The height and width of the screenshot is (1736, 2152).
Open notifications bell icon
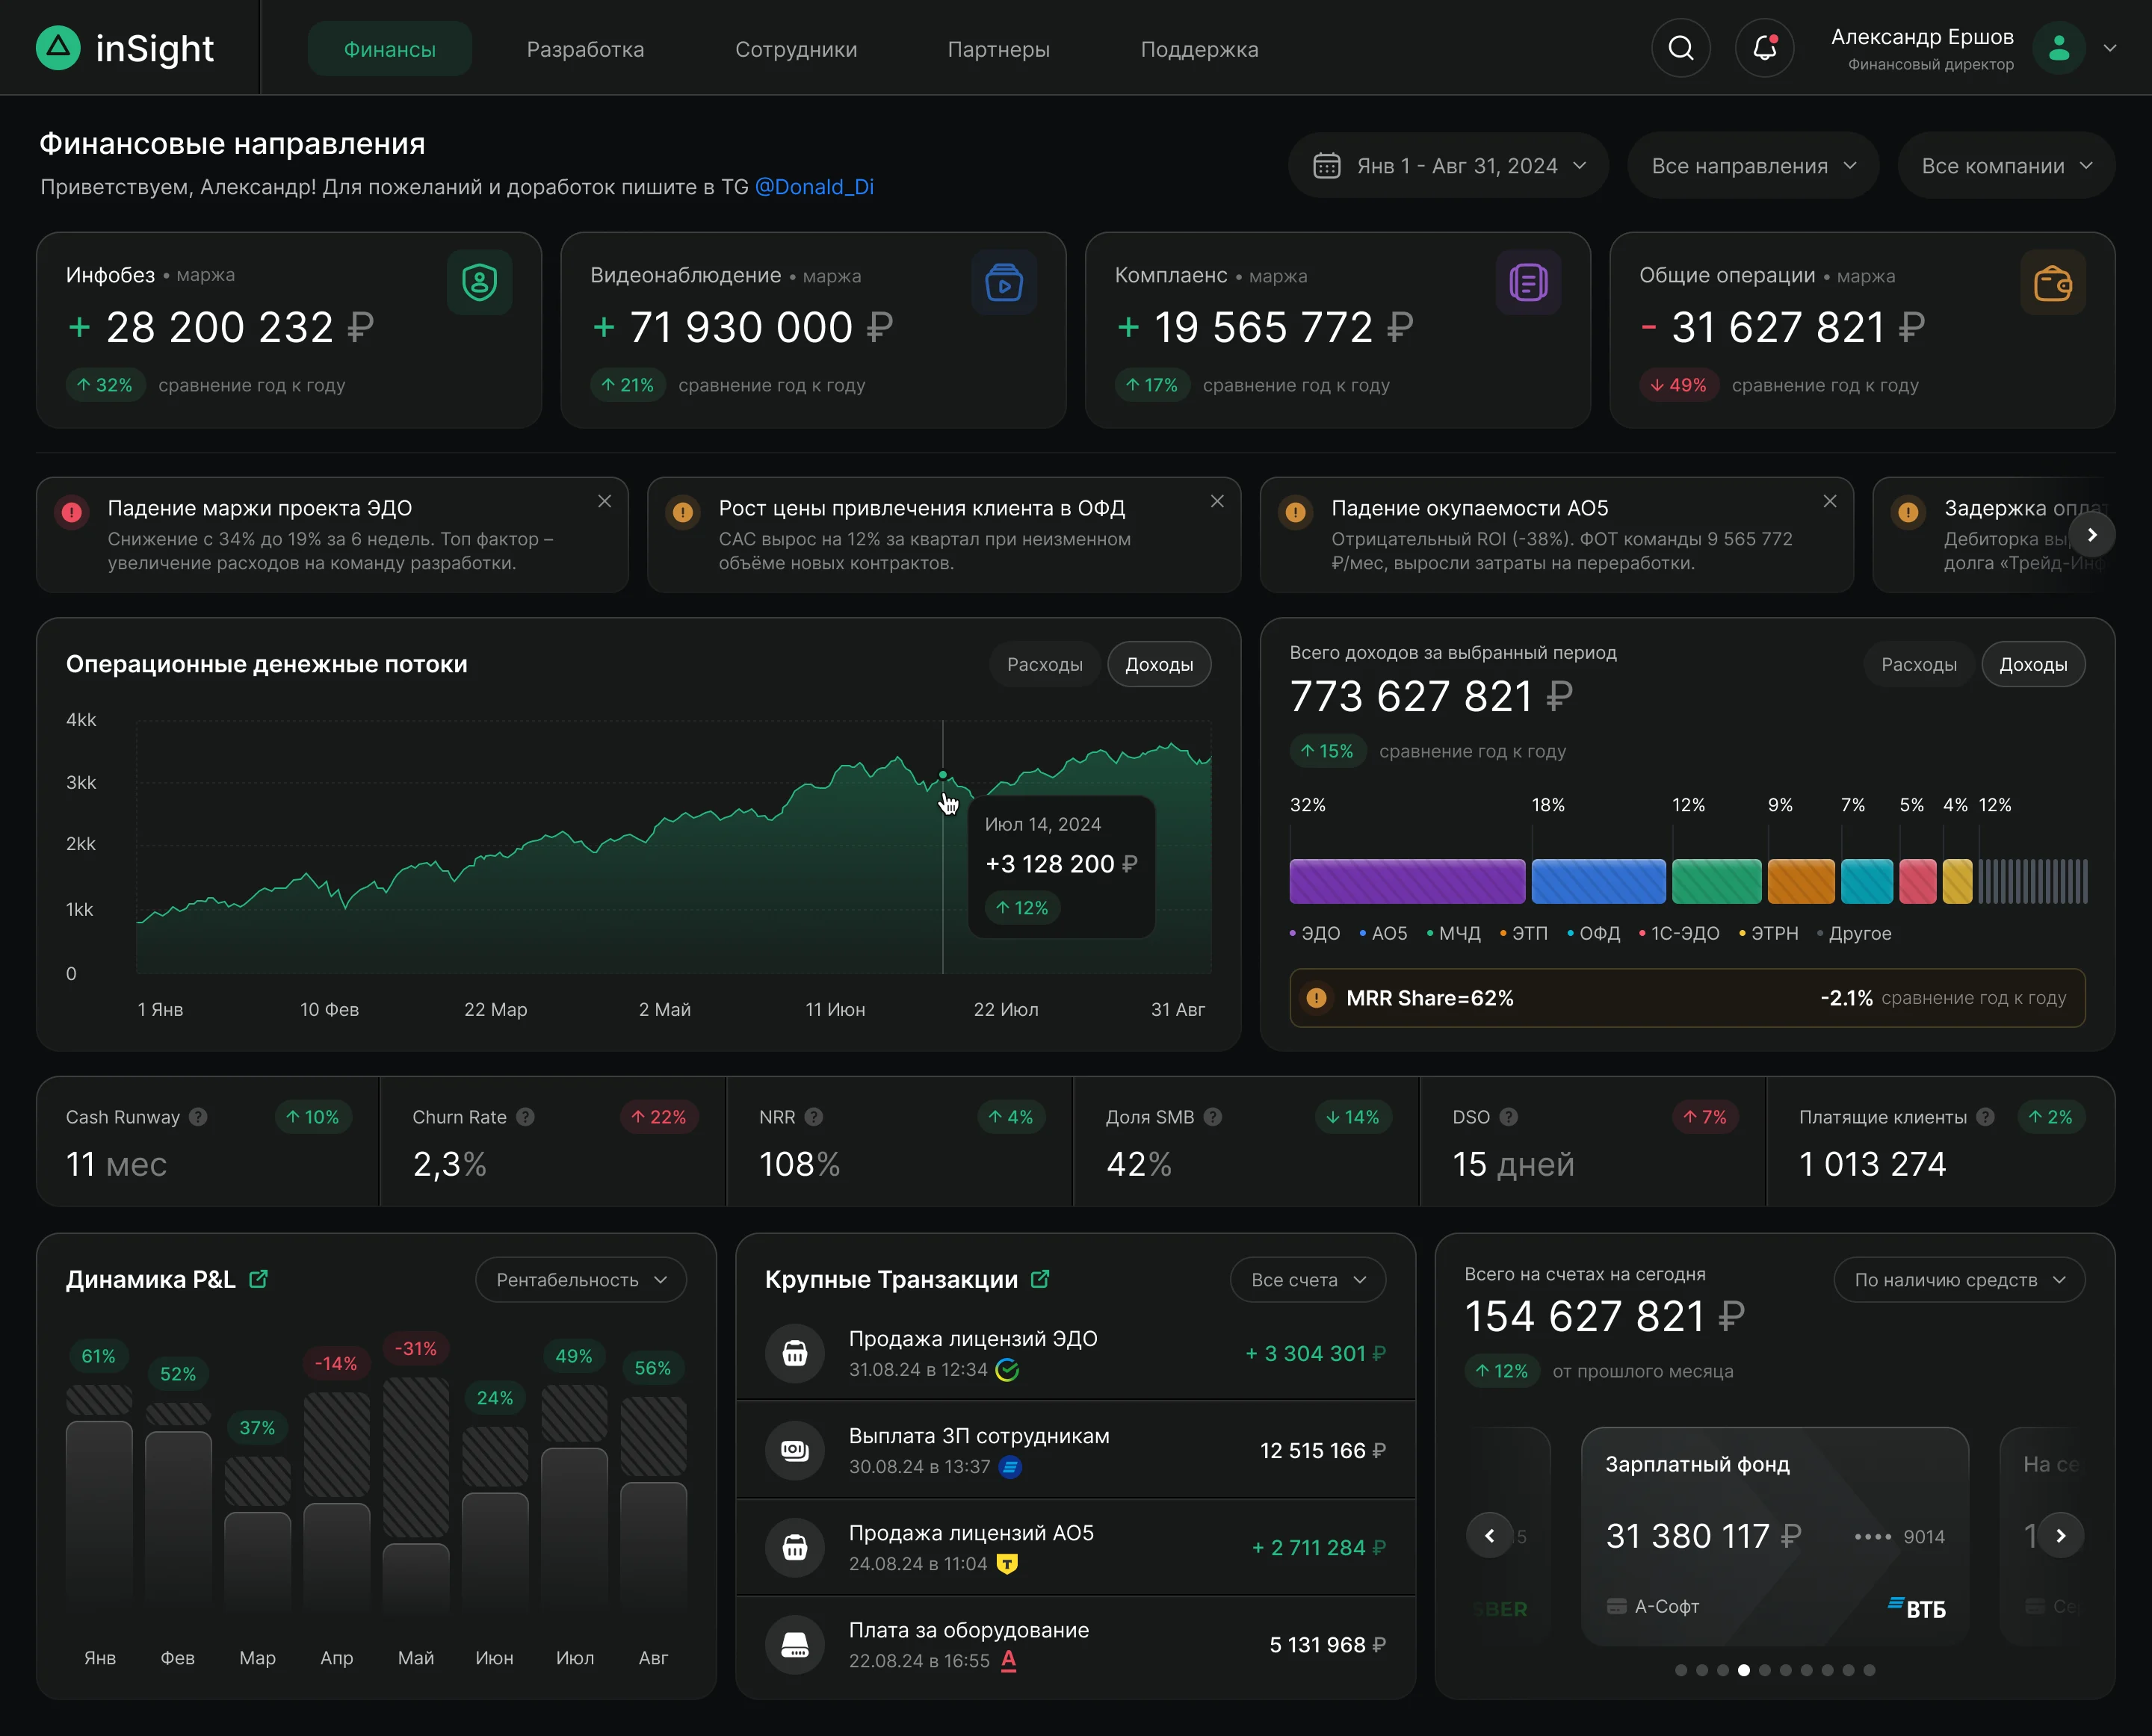click(1765, 48)
